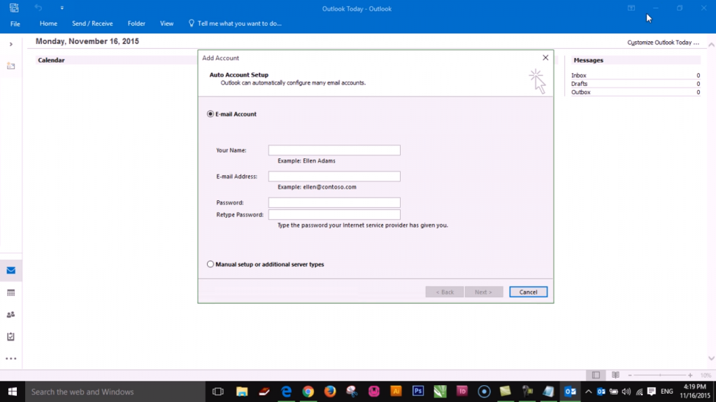Launch Microsoft Edge from taskbar
Screen dimensions: 716x402
click(286, 392)
